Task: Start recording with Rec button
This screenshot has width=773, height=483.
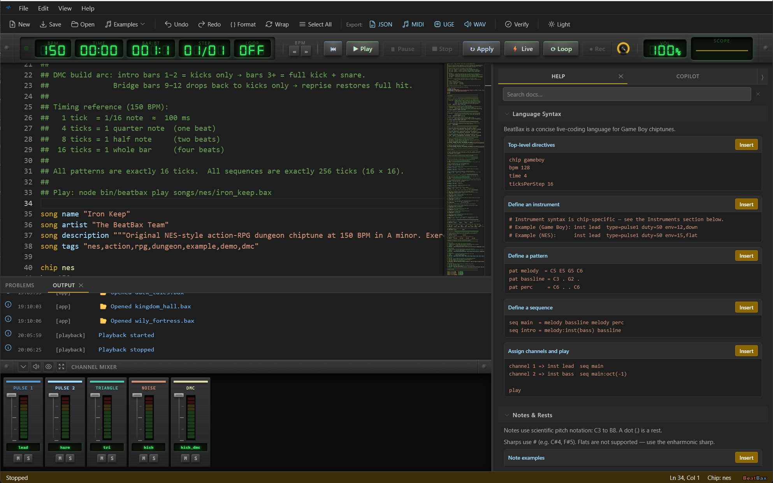Action: [597, 49]
